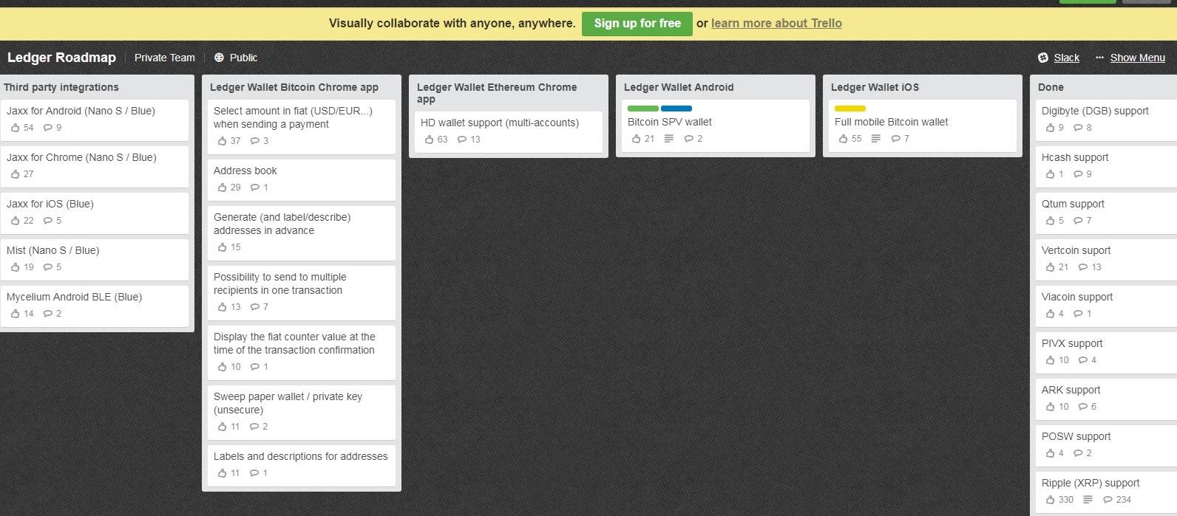Open Full mobile Bitcoin wallet card
Image resolution: width=1177 pixels, height=516 pixels.
[x=923, y=125]
